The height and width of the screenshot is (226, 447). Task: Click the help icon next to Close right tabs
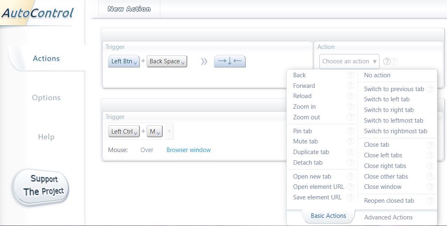coord(430,166)
